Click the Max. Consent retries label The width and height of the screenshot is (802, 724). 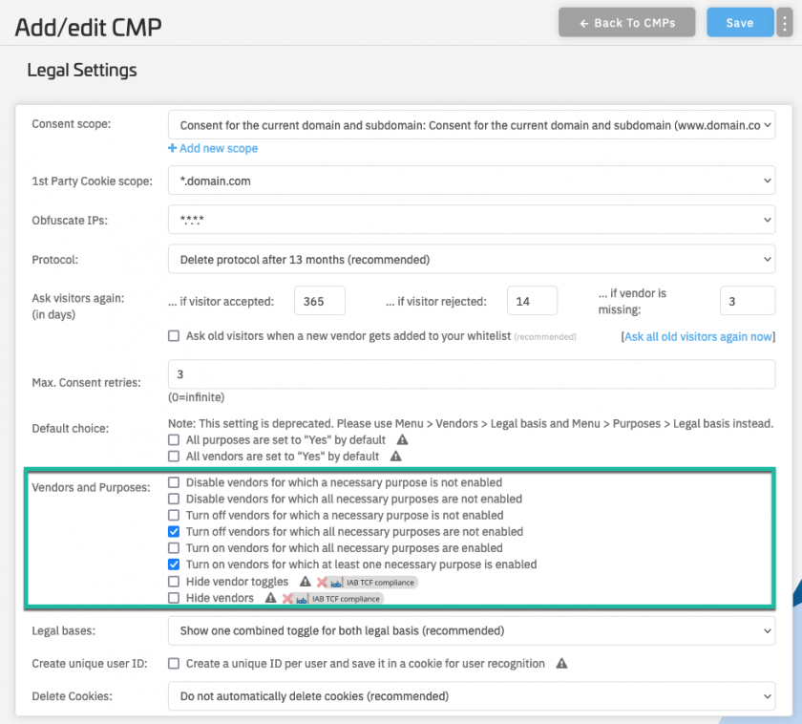tap(87, 383)
